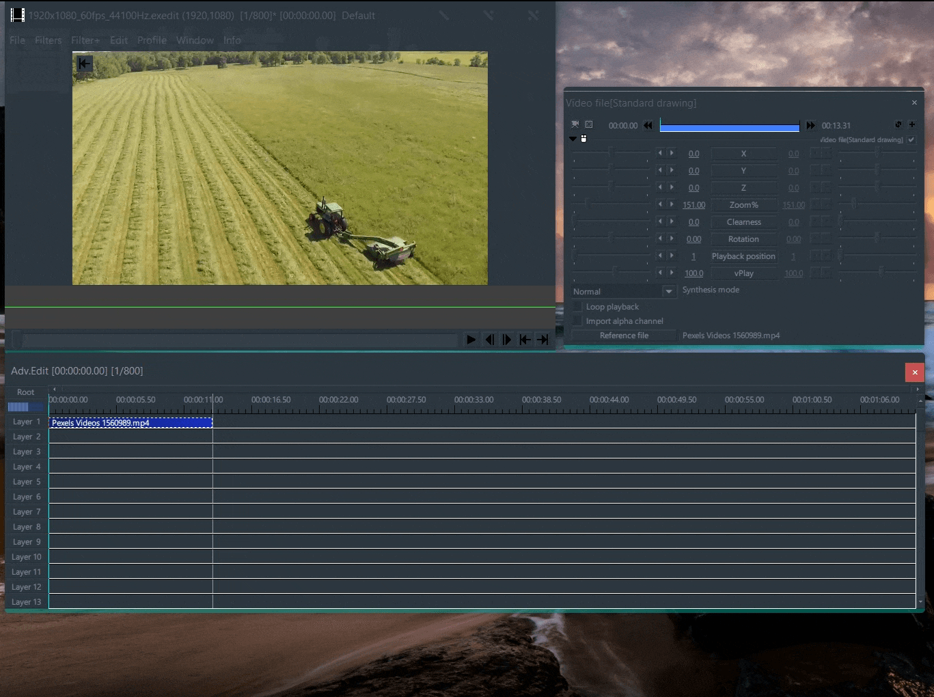Click the Zoom% parameter button
This screenshot has height=697, width=934.
point(743,205)
